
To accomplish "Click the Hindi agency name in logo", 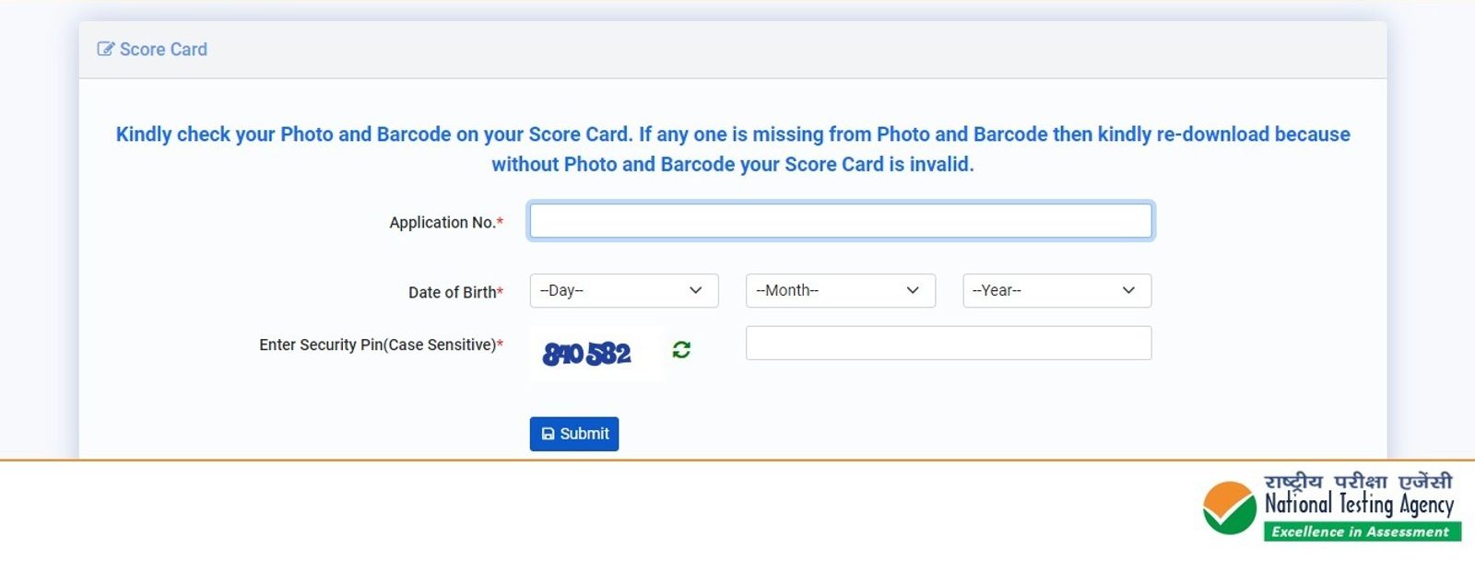I will (1358, 482).
